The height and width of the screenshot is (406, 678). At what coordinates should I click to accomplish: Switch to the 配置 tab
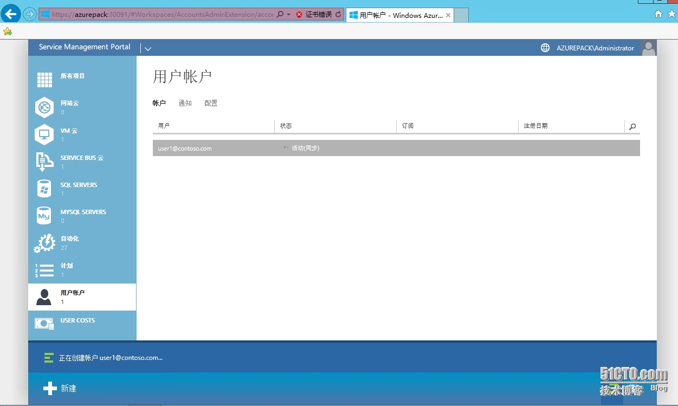pyautogui.click(x=211, y=103)
